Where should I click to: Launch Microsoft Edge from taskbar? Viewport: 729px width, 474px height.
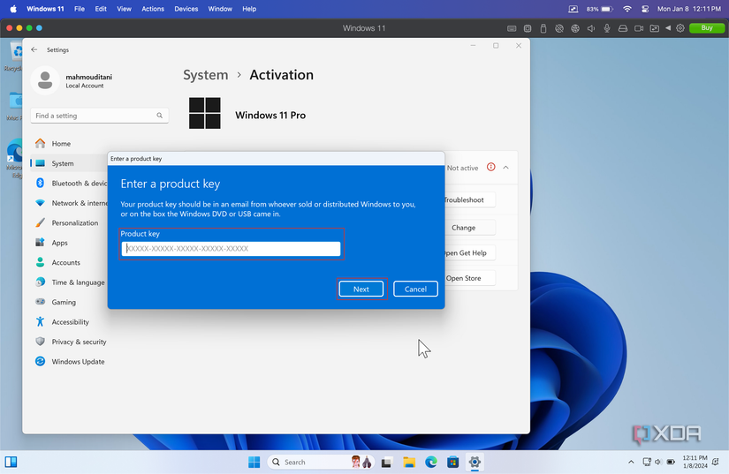pos(431,463)
